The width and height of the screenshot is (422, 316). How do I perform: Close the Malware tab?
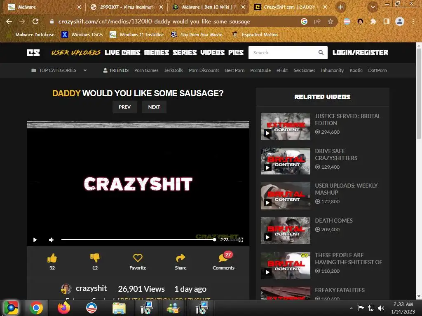click(x=79, y=7)
